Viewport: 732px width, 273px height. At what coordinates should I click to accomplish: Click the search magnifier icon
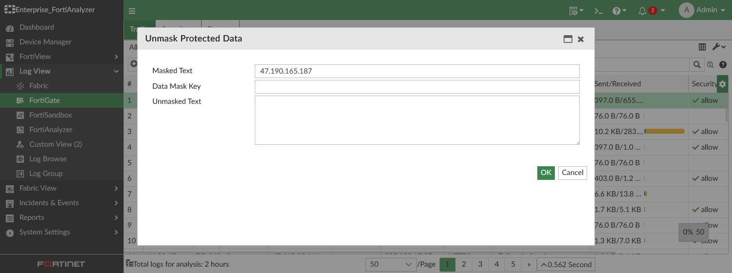(x=696, y=64)
